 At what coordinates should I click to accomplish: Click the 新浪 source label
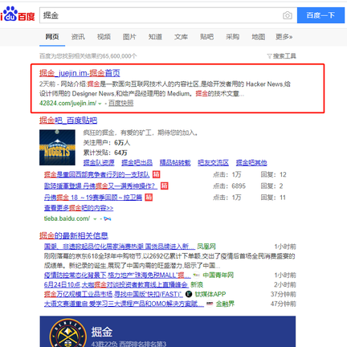click(x=197, y=284)
